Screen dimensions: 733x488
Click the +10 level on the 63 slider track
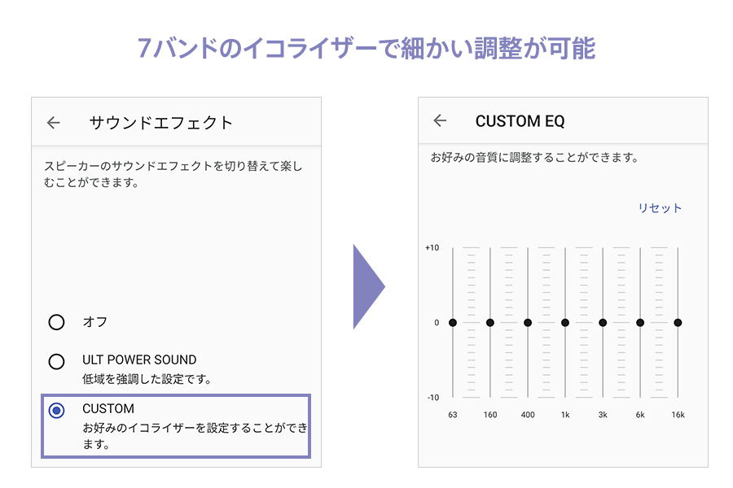(453, 248)
